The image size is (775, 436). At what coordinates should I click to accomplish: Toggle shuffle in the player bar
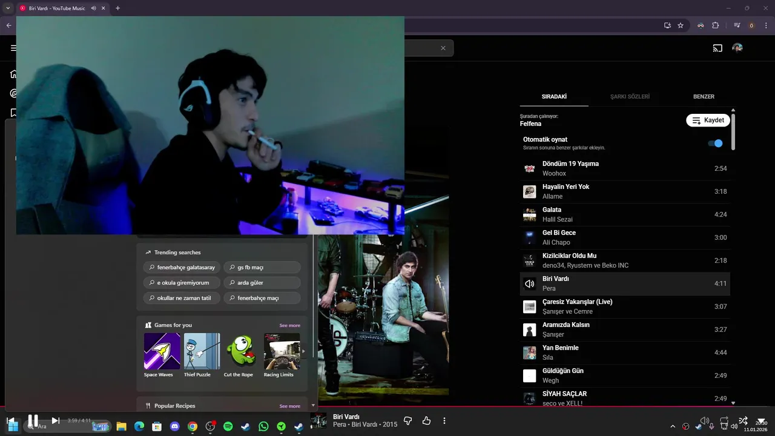(743, 420)
